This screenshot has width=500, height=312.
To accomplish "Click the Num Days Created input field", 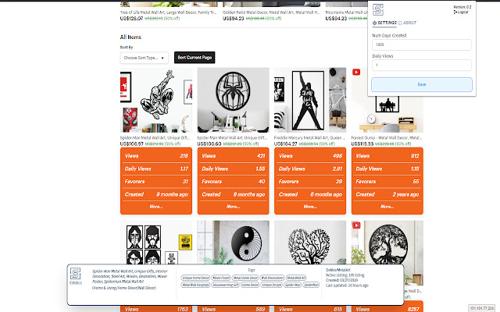I will [x=422, y=45].
